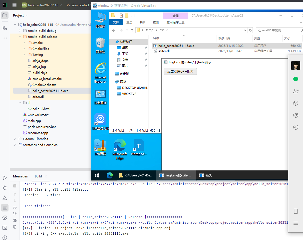Viewport: 303px width, 240px height.
Task: Collapse the cmake-build-release folder
Action: click(x=20, y=37)
